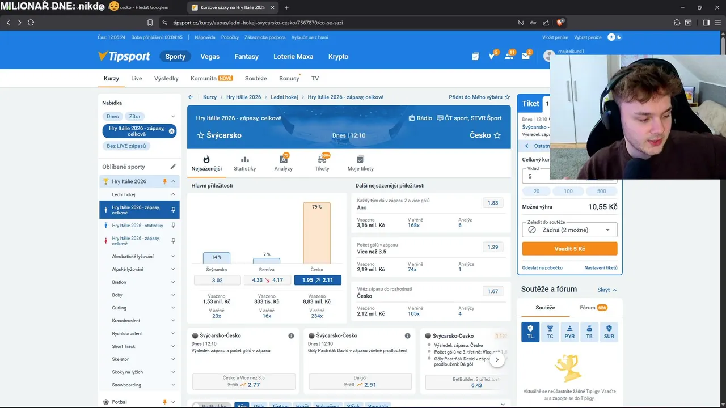The width and height of the screenshot is (726, 408).
Task: Favorite Švýcarsko team with star
Action: click(200, 135)
